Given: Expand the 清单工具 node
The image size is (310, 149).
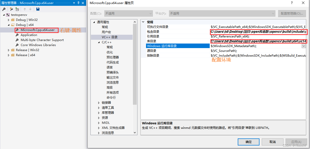Looking at the screenshot, I should tap(99, 108).
